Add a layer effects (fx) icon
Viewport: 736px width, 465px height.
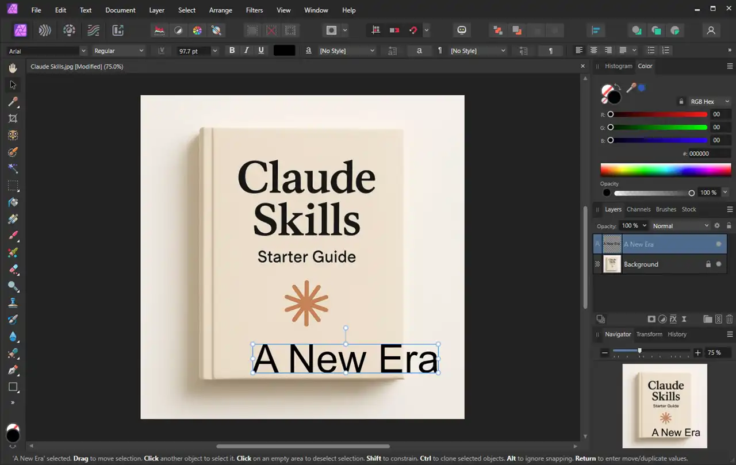(673, 319)
